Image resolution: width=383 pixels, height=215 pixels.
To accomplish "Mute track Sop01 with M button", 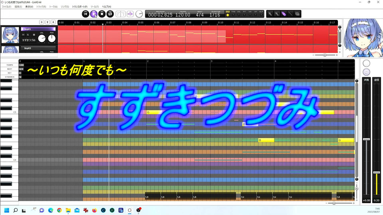I will pyautogui.click(x=23, y=35).
